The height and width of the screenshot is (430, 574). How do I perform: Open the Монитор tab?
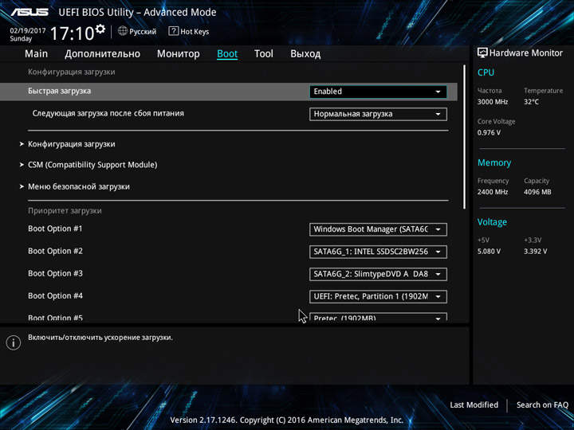click(x=179, y=54)
